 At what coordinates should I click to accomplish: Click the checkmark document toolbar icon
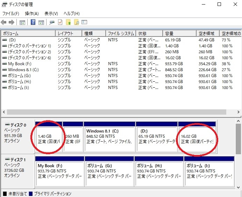pos(60,22)
